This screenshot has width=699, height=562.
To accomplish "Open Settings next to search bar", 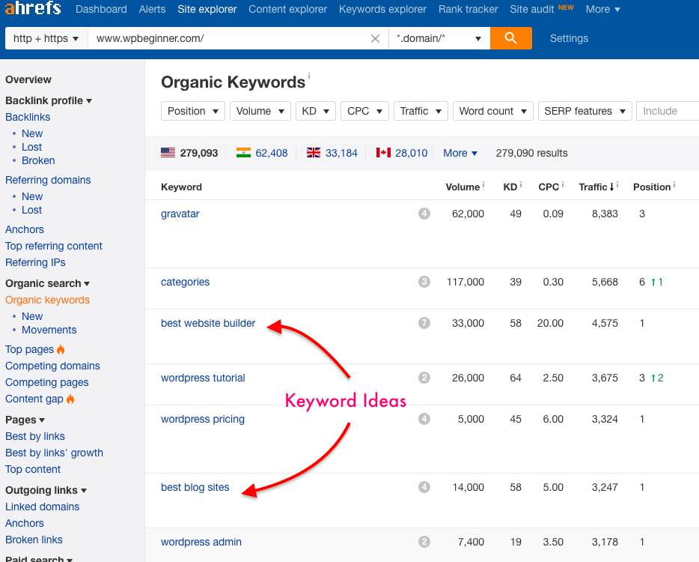I will click(569, 38).
